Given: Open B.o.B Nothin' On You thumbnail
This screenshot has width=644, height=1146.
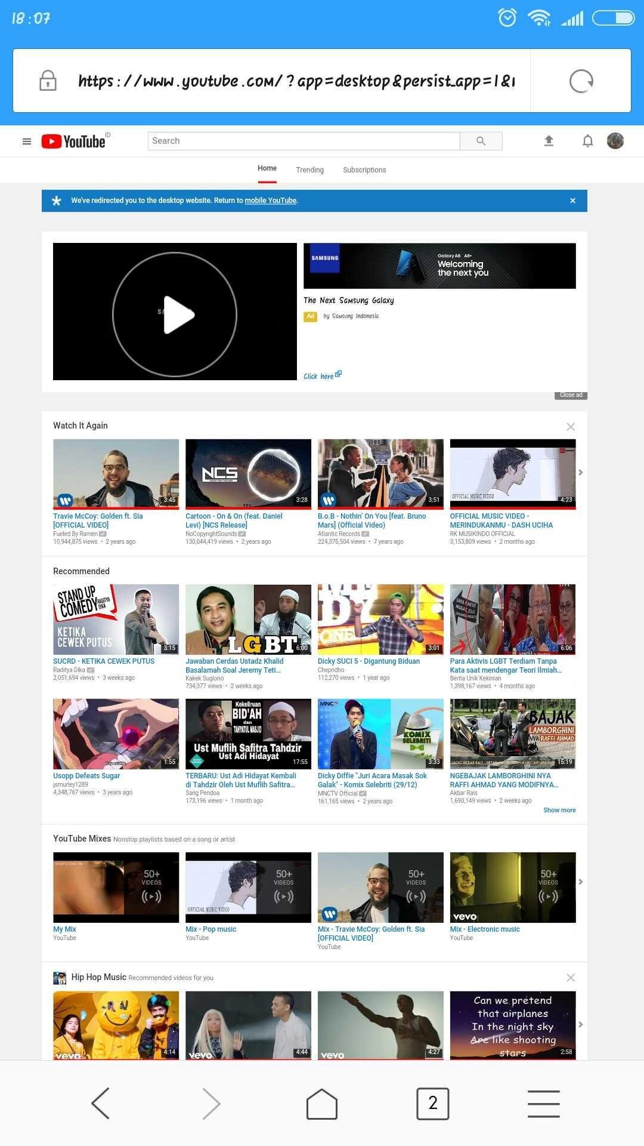Looking at the screenshot, I should (x=380, y=475).
